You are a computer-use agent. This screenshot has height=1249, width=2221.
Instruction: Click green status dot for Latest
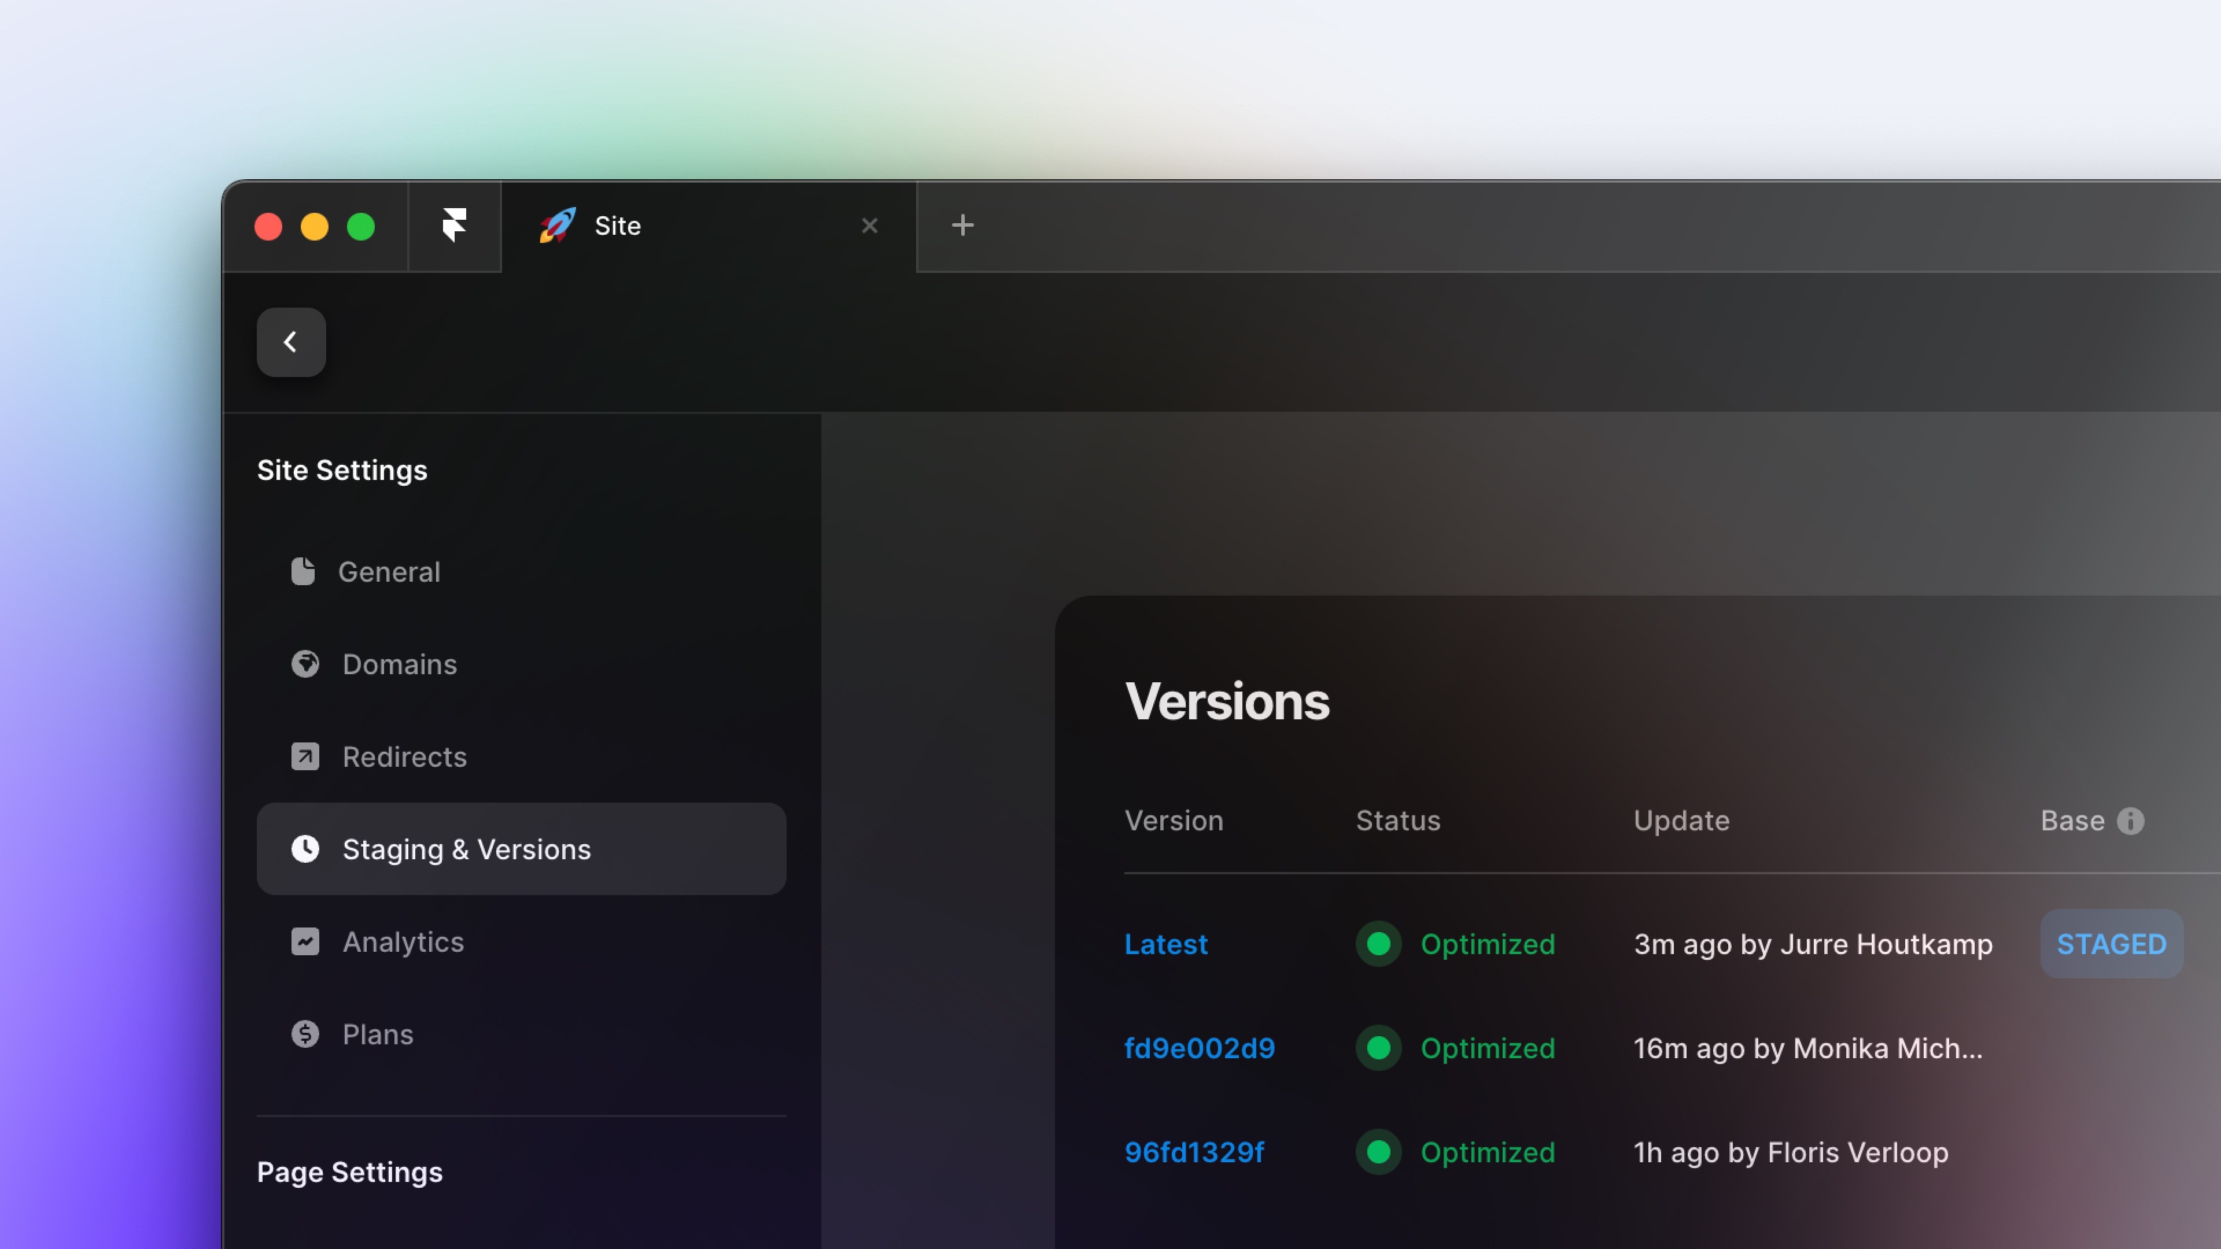tap(1378, 944)
